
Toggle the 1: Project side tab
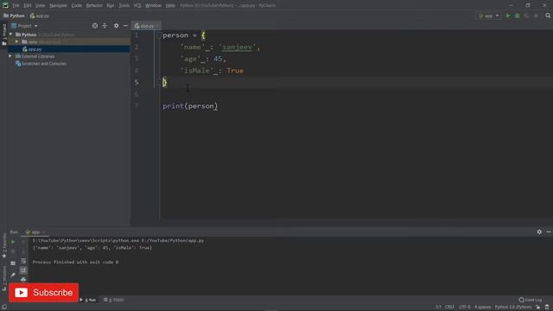click(4, 34)
